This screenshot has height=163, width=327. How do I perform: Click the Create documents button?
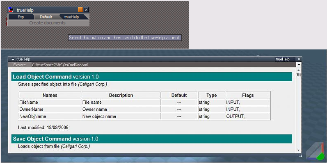(x=47, y=23)
